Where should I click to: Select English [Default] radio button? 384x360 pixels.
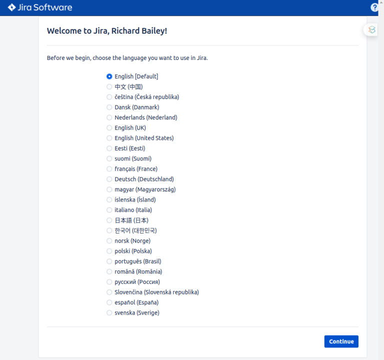tap(109, 76)
